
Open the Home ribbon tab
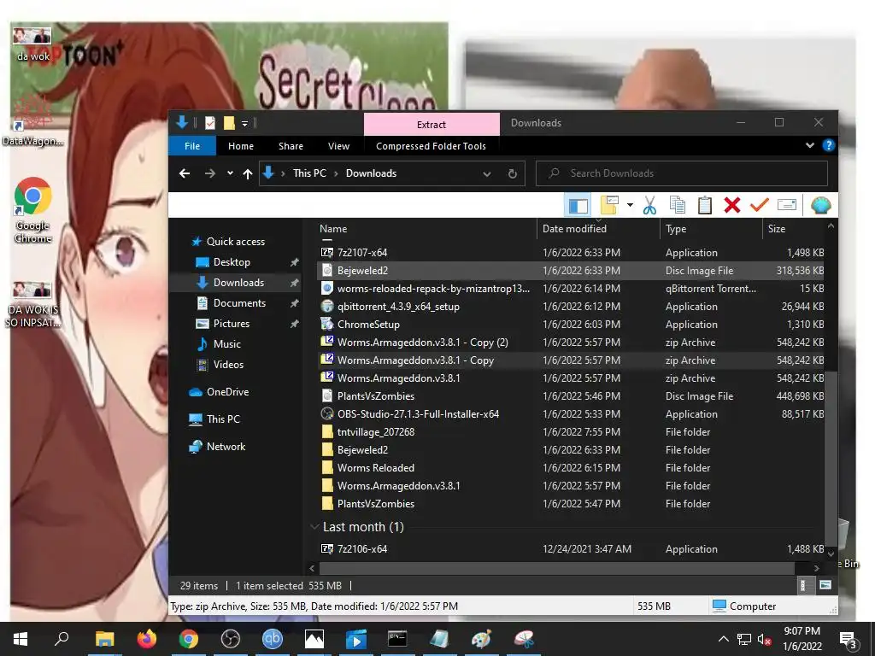pos(241,146)
